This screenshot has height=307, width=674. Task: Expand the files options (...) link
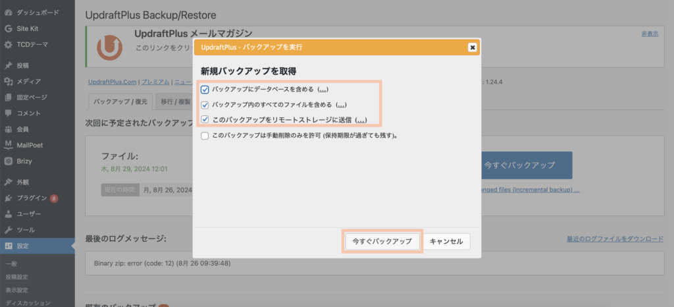(341, 105)
